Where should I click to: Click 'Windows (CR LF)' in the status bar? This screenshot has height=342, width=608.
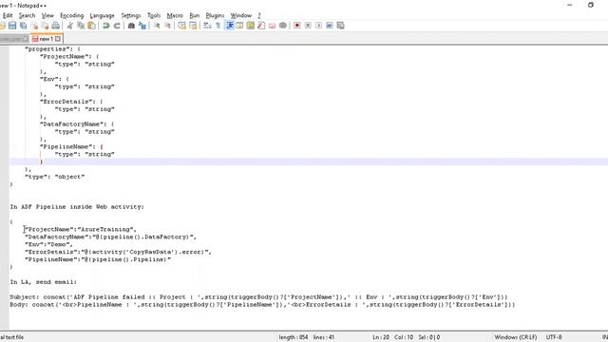515,337
